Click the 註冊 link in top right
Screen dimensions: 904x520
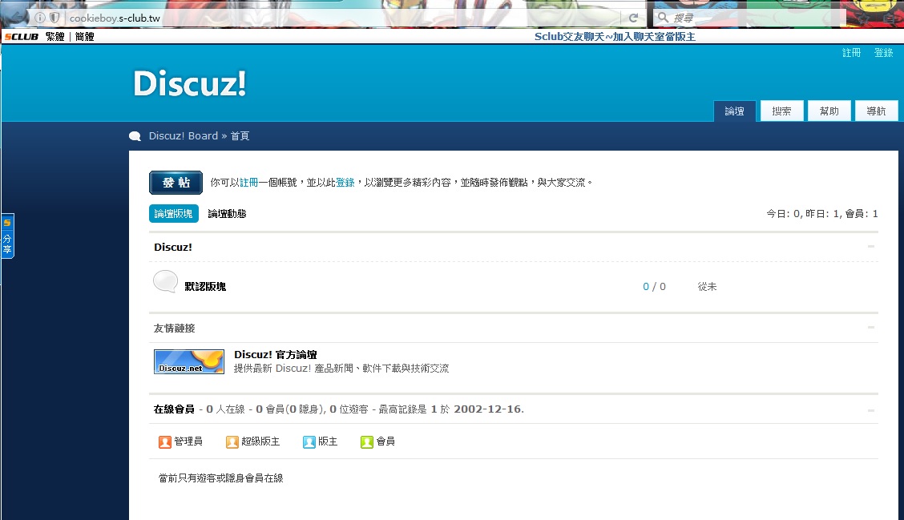[852, 53]
